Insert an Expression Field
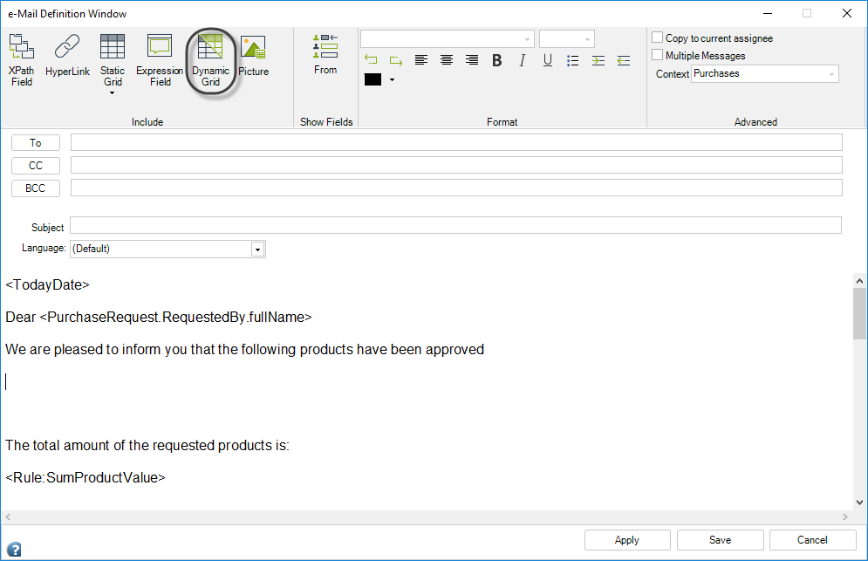868x561 pixels. click(x=160, y=60)
